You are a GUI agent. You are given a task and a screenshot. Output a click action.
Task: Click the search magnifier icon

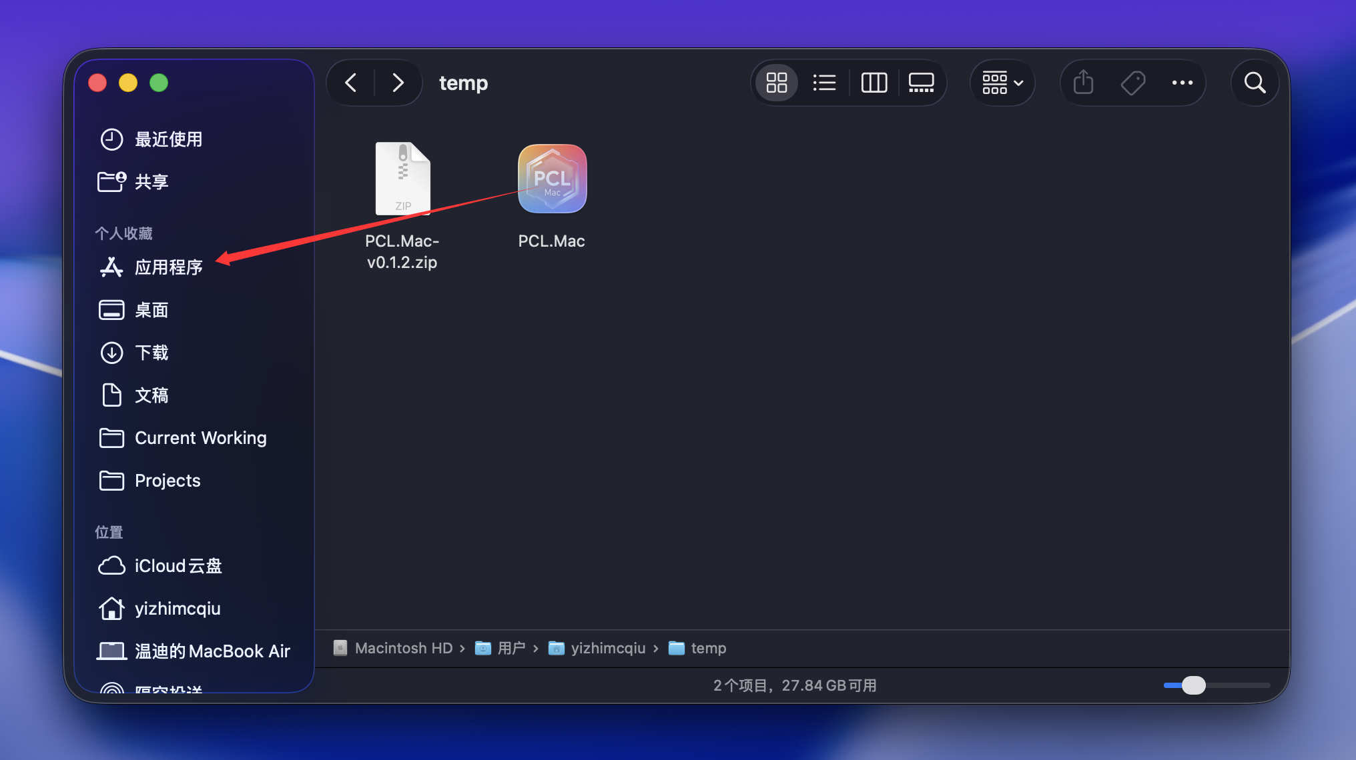click(x=1255, y=83)
